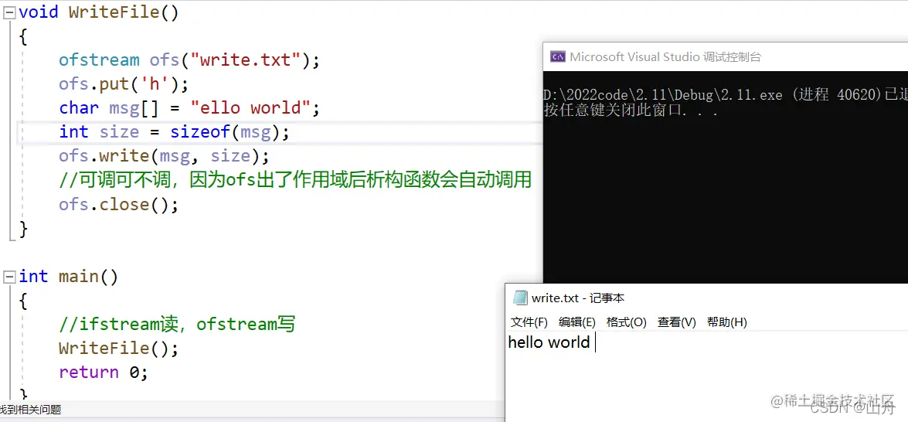Open the 帮助(H) menu in Notepad
This screenshot has width=908, height=422.
pos(726,322)
